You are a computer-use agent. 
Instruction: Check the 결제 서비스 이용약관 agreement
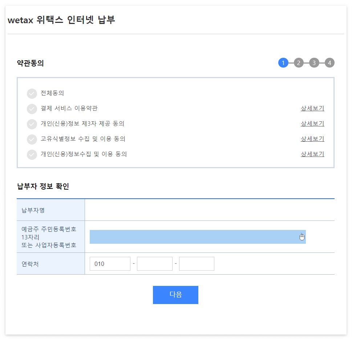click(32, 109)
